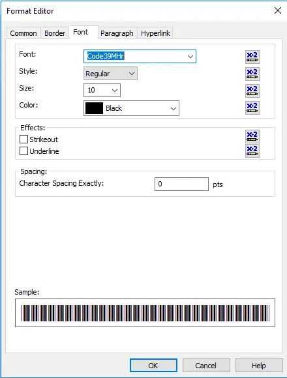The image size is (287, 378).
Task: Switch to the Hyperlink tab
Action: click(x=155, y=33)
